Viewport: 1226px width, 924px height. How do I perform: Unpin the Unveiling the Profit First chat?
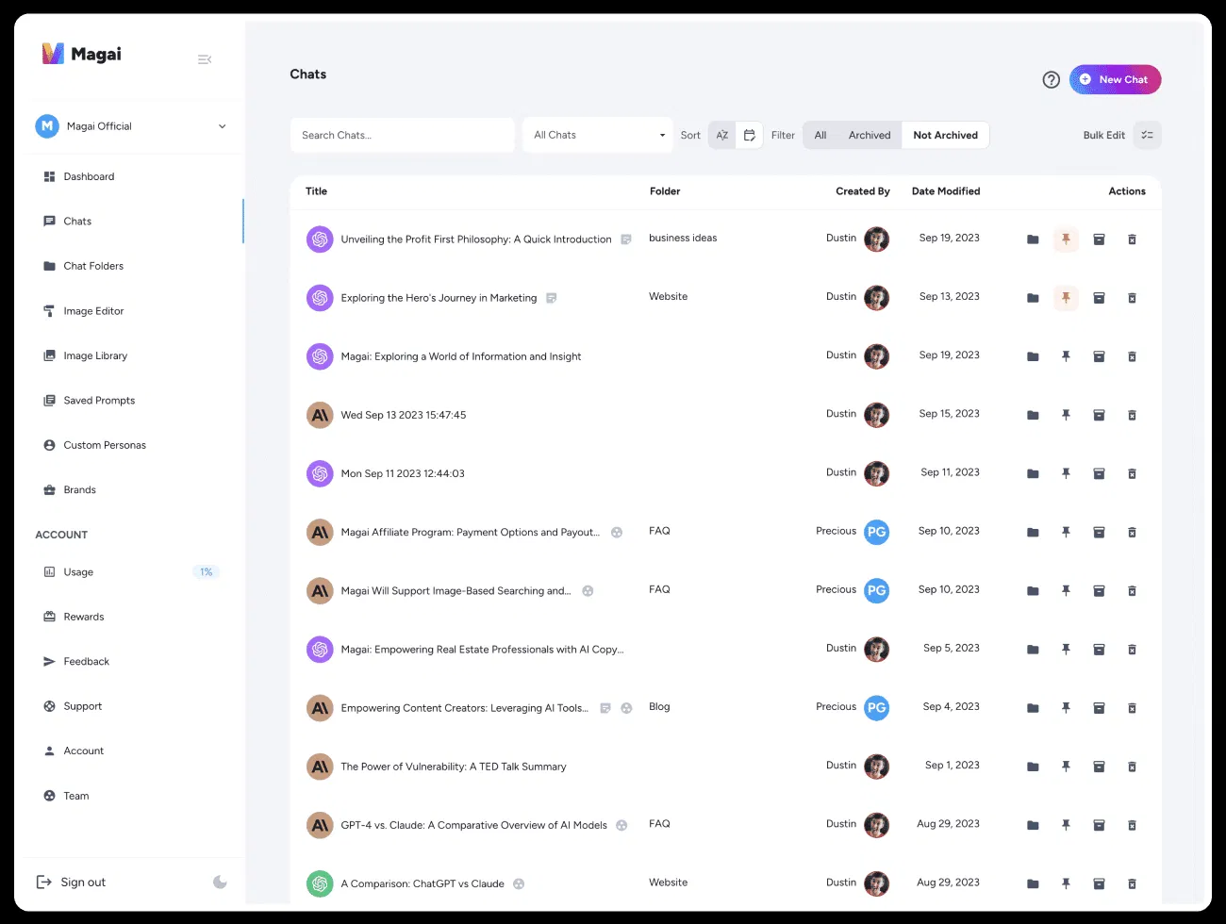tap(1066, 239)
